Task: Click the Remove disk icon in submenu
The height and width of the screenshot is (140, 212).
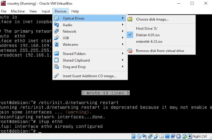Action: (130, 51)
